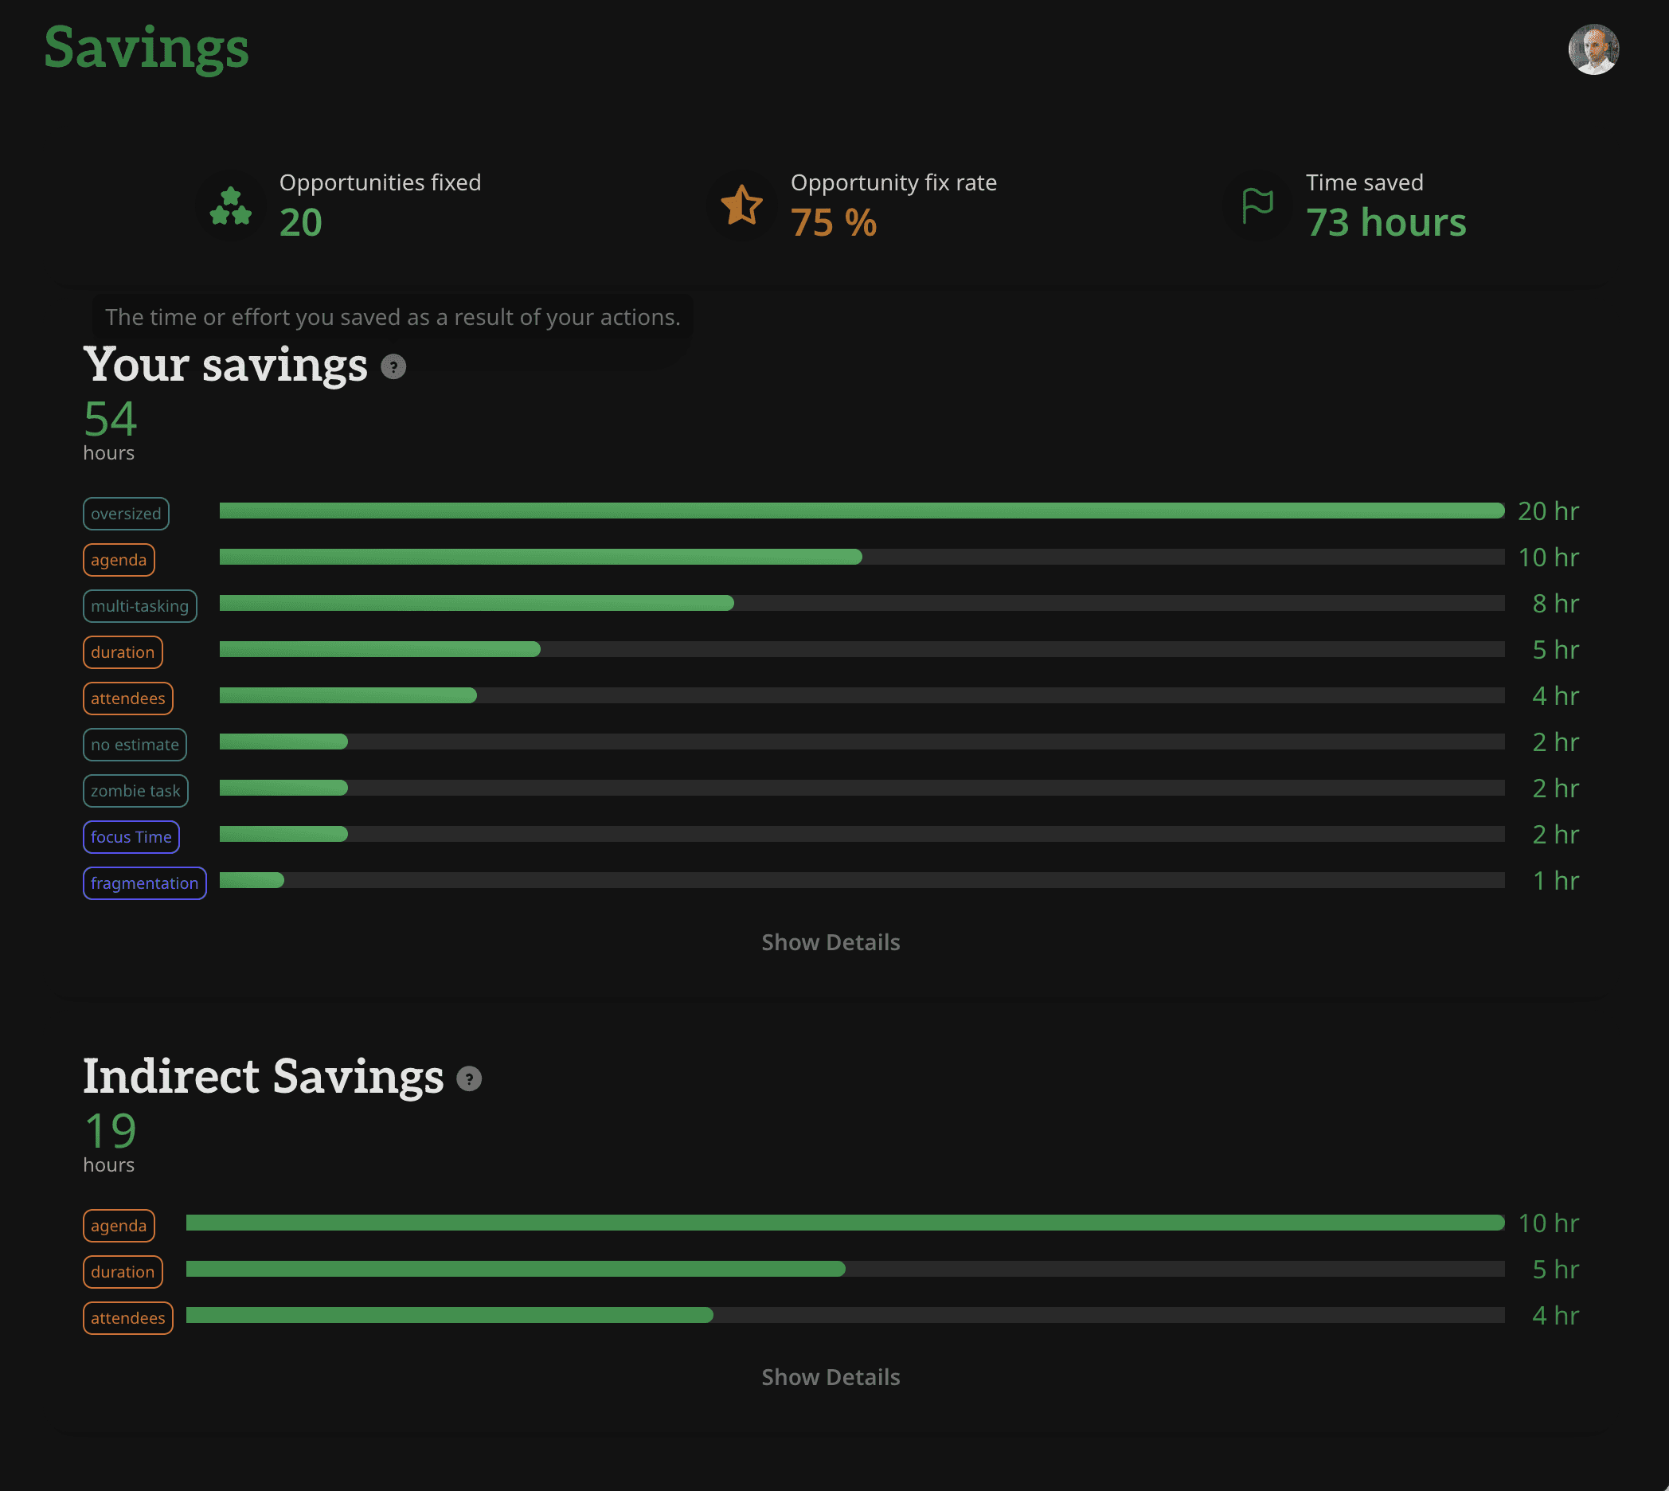
Task: Open the help icon beside Your savings
Action: click(393, 368)
